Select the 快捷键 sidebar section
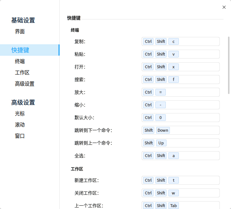Image resolution: width=231 pixels, height=209 pixels. [20, 50]
